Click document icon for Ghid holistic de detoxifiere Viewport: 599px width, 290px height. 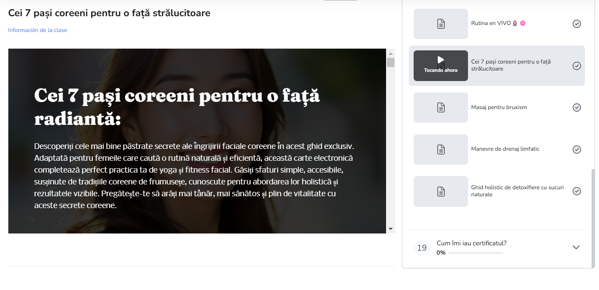pos(441,191)
